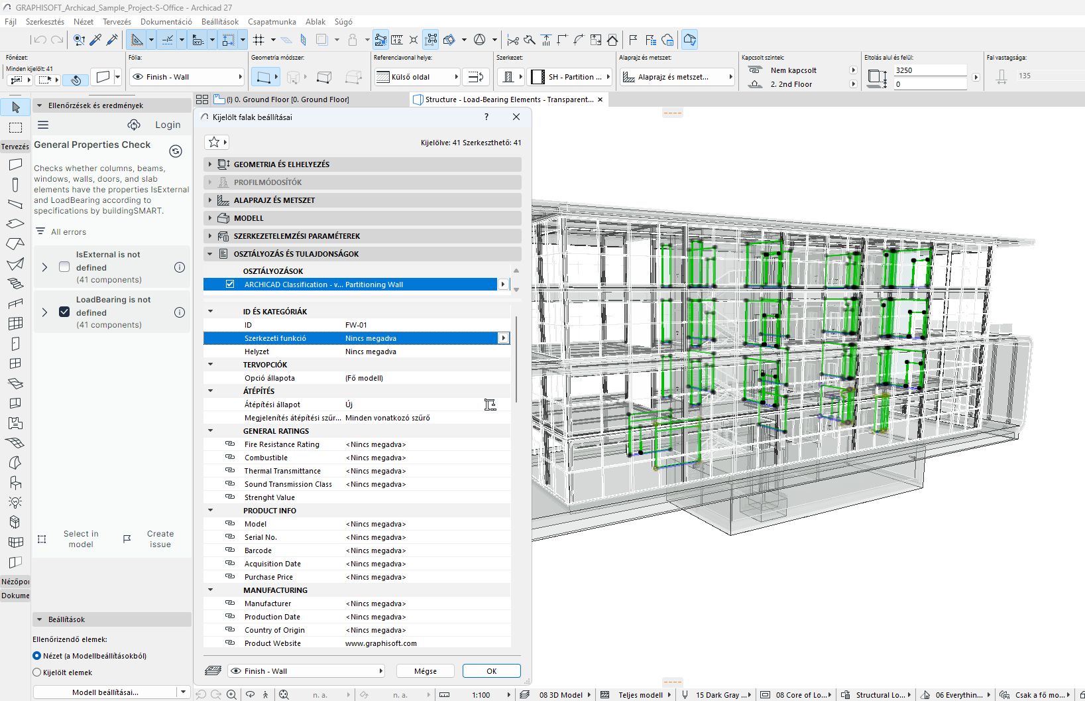The height and width of the screenshot is (701, 1085).
Task: Click the refresh check results icon
Action: [176, 151]
